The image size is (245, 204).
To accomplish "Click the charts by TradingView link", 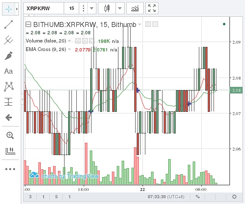I will 64,176.
